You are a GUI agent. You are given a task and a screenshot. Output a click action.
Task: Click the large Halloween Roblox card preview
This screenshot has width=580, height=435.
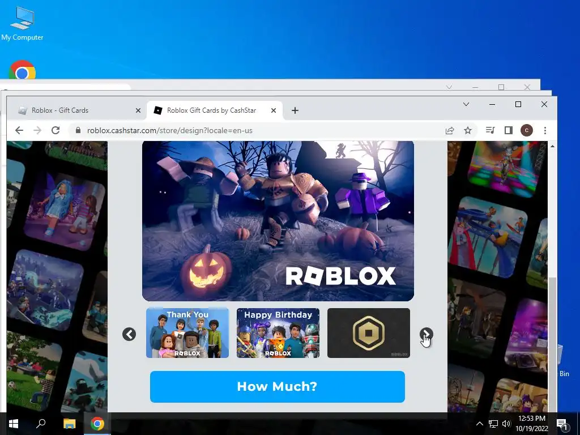(x=278, y=221)
